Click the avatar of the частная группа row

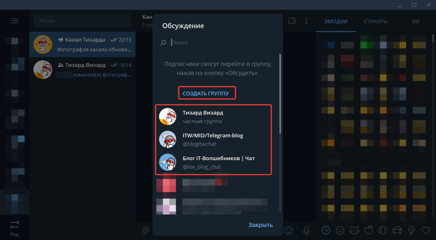click(x=168, y=117)
